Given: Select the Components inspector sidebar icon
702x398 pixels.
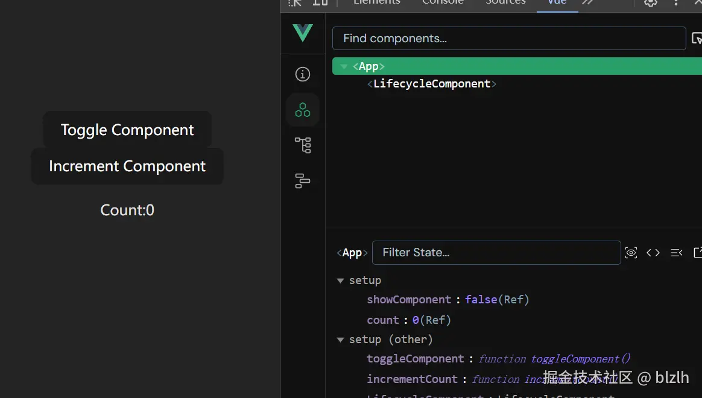Looking at the screenshot, I should [x=303, y=110].
